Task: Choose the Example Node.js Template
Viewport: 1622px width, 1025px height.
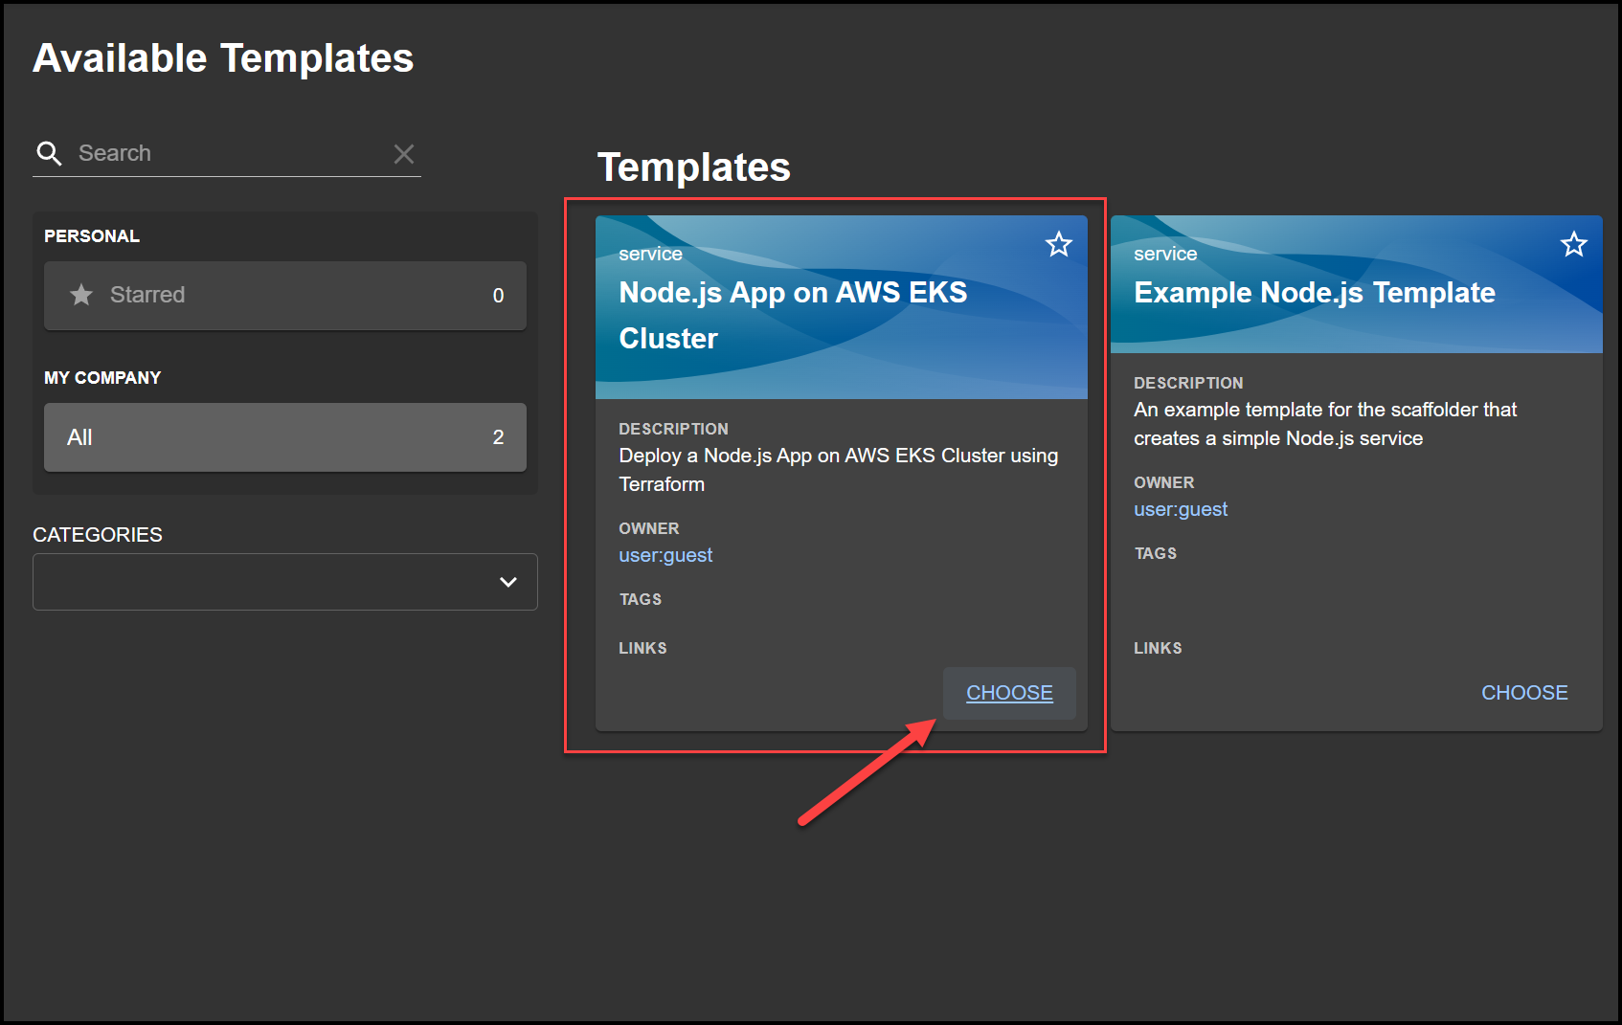Action: point(1523,693)
